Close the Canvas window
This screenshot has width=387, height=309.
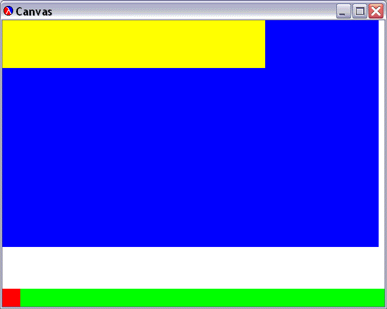[x=376, y=11]
